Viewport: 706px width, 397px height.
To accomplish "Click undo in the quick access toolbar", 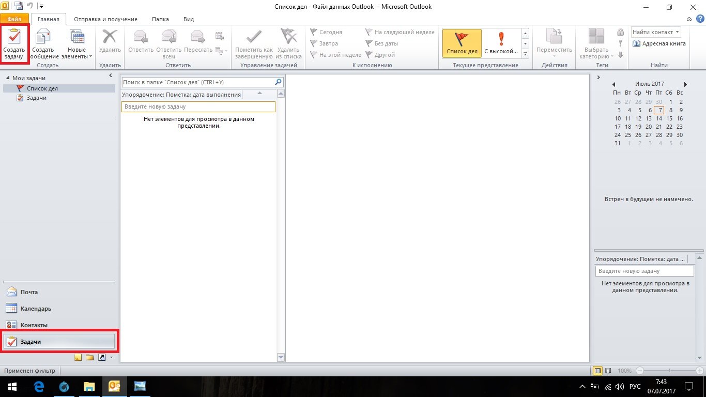I will coord(30,6).
